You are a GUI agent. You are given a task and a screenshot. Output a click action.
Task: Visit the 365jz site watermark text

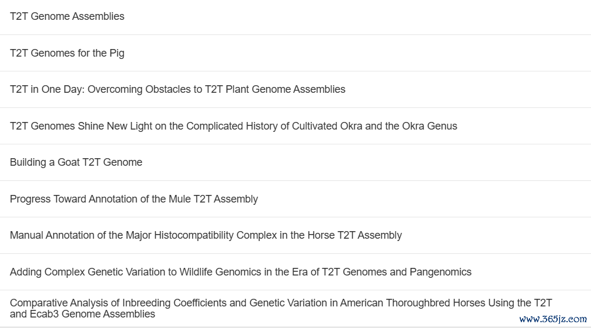[553, 319]
